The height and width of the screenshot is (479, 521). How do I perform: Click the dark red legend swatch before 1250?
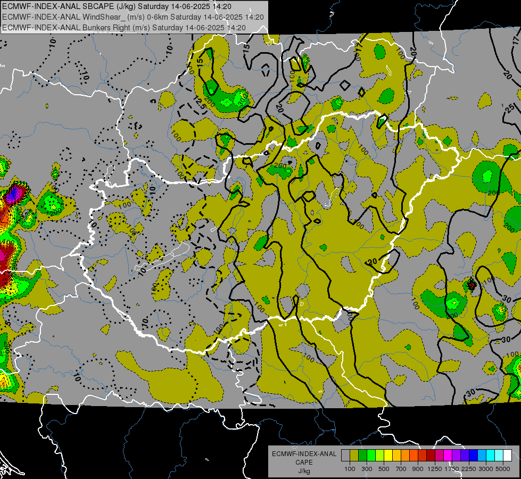[431, 456]
